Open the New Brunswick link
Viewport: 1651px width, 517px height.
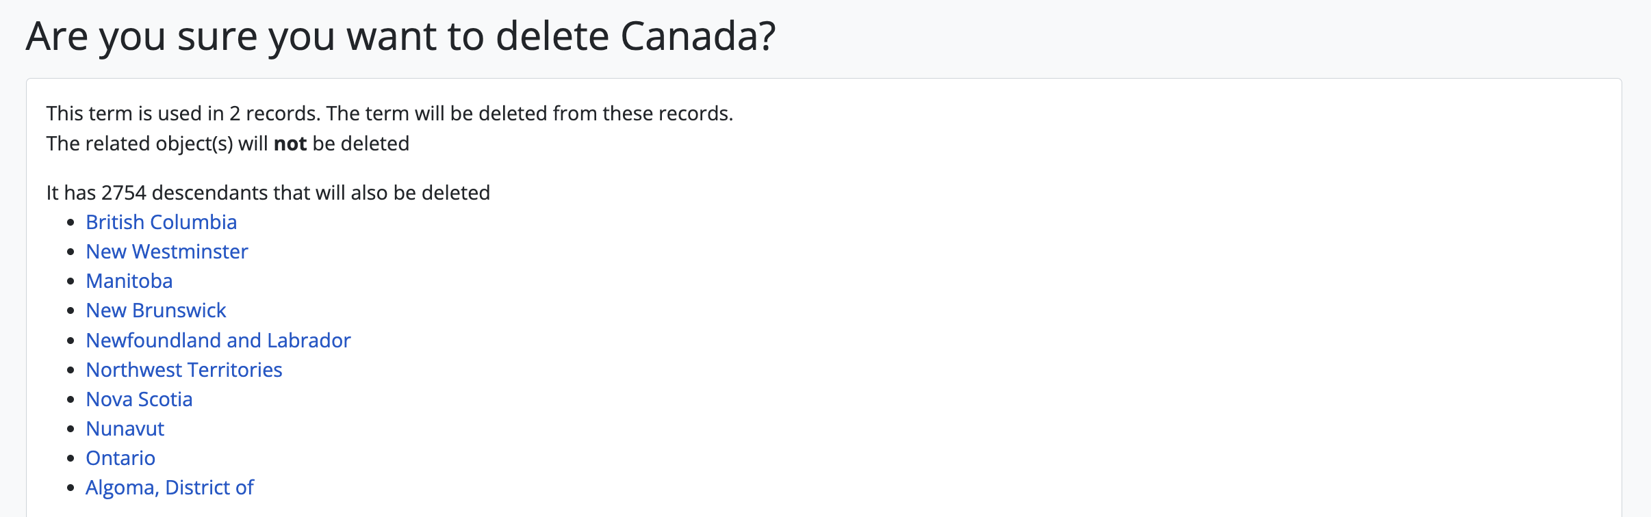[155, 310]
